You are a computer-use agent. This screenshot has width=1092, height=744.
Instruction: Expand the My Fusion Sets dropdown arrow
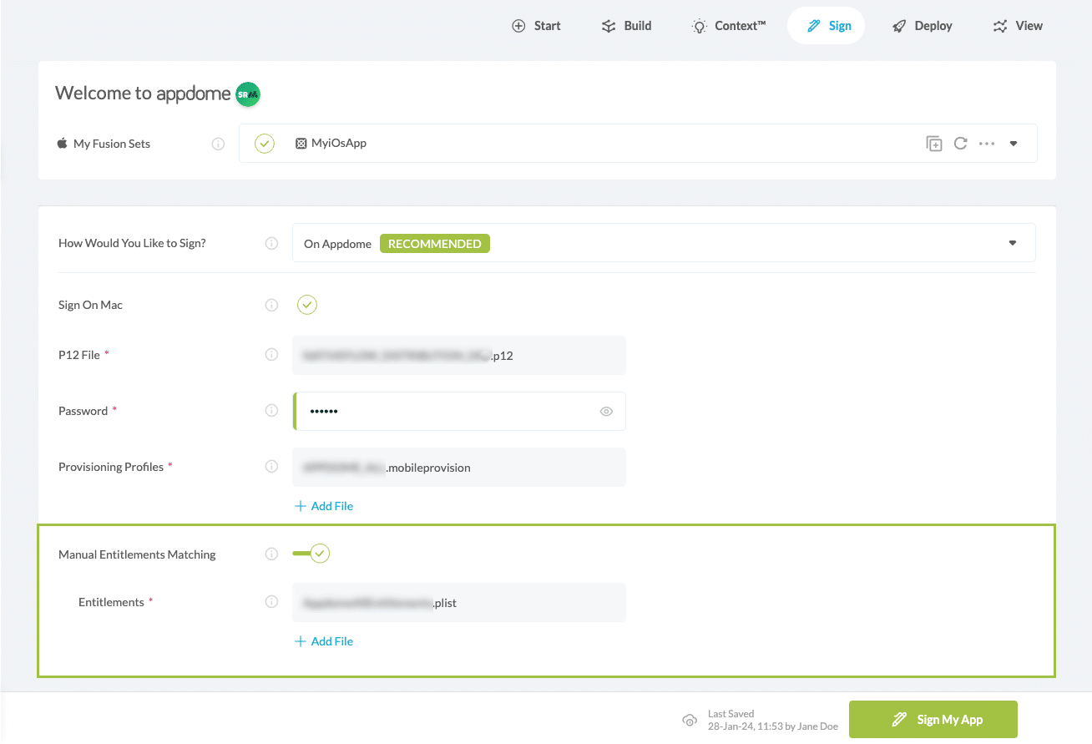[x=1014, y=144]
